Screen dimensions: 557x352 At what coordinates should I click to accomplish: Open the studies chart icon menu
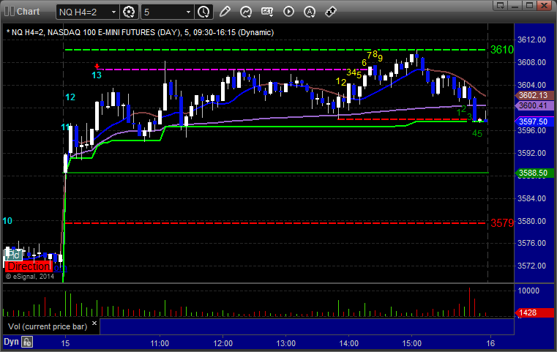[x=246, y=12]
